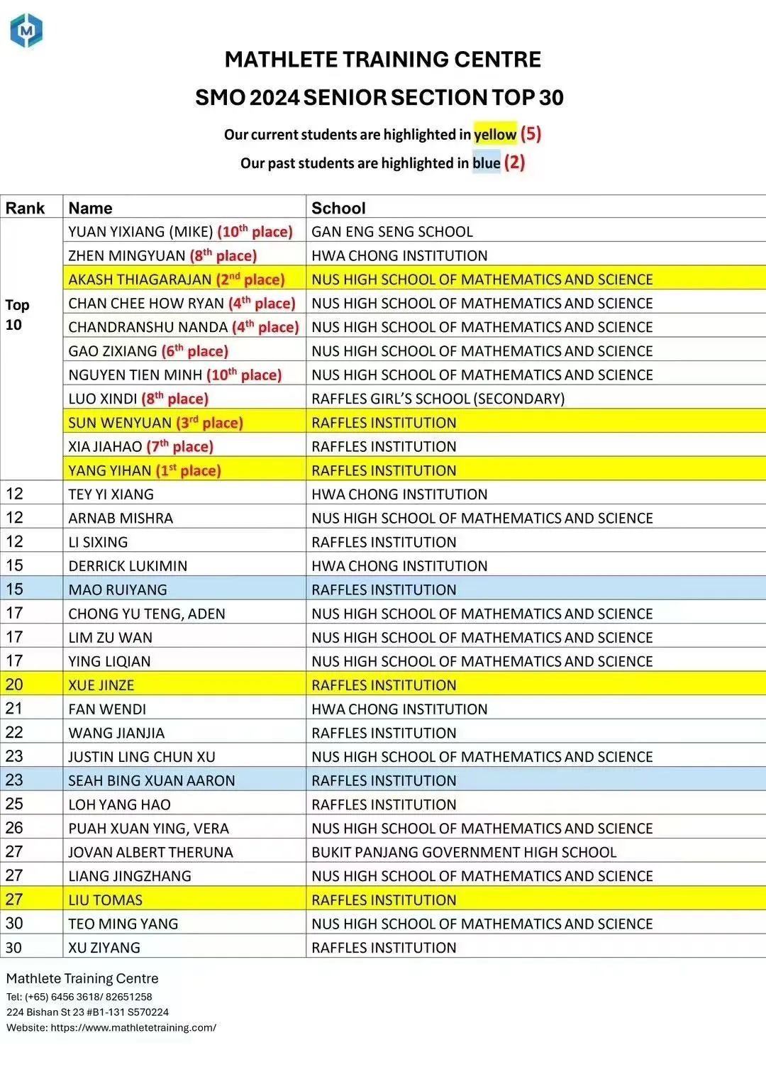Click the Mathlete hexagon logo icon
The height and width of the screenshot is (1084, 766).
click(x=26, y=31)
